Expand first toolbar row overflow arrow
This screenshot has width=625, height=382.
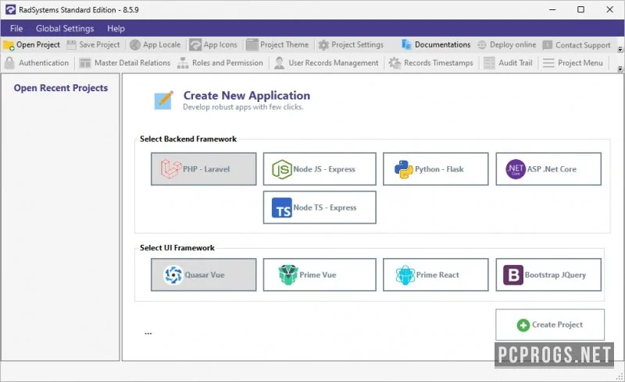click(620, 50)
